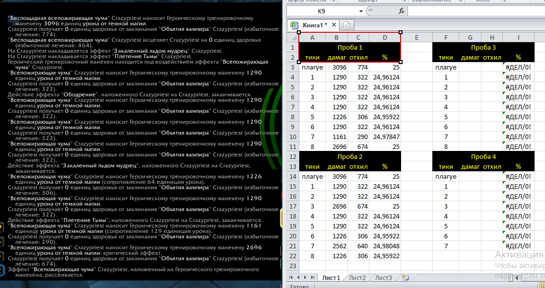Click the "Ободрение" effect-ended line in the combat log
Image resolution: width=545 pixels, height=288 pixels.
pyautogui.click(x=130, y=95)
